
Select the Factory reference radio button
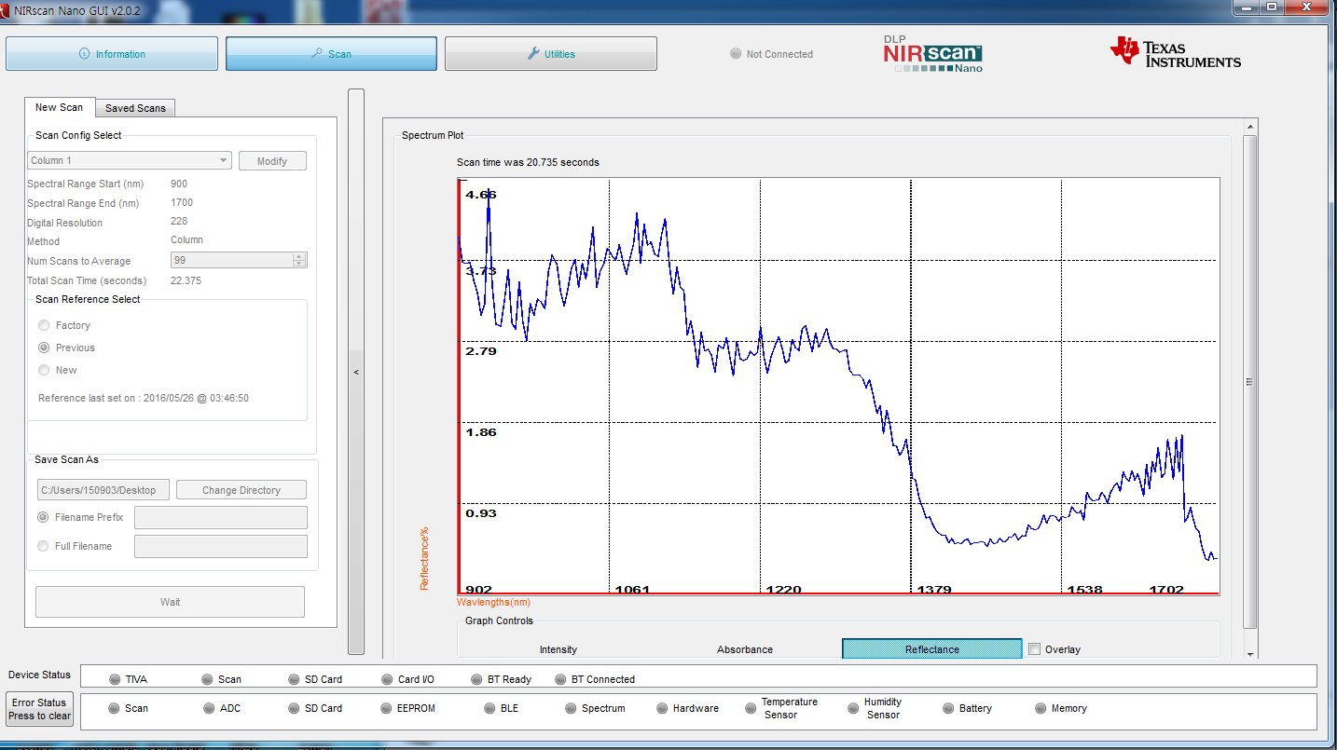[44, 325]
